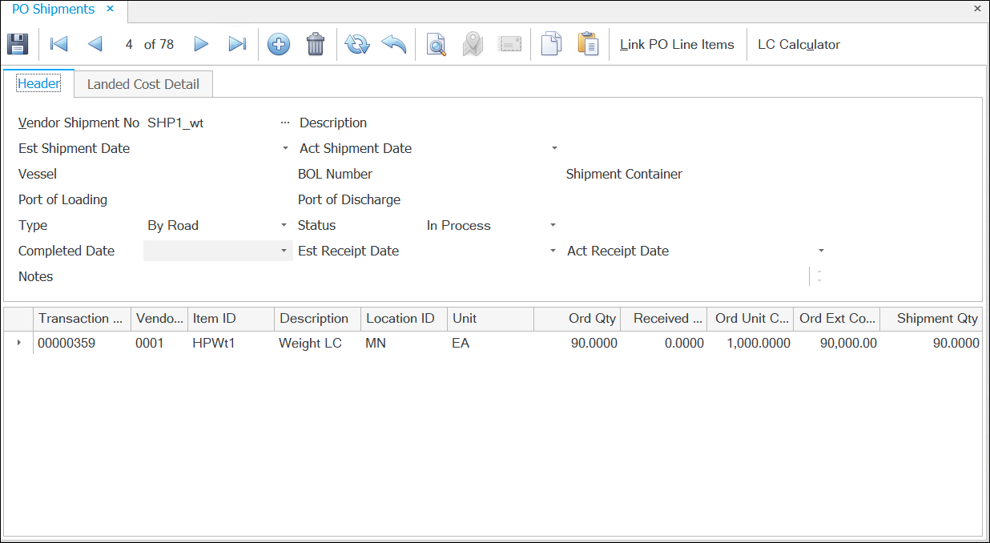Click the paste clipboard icon

(588, 44)
